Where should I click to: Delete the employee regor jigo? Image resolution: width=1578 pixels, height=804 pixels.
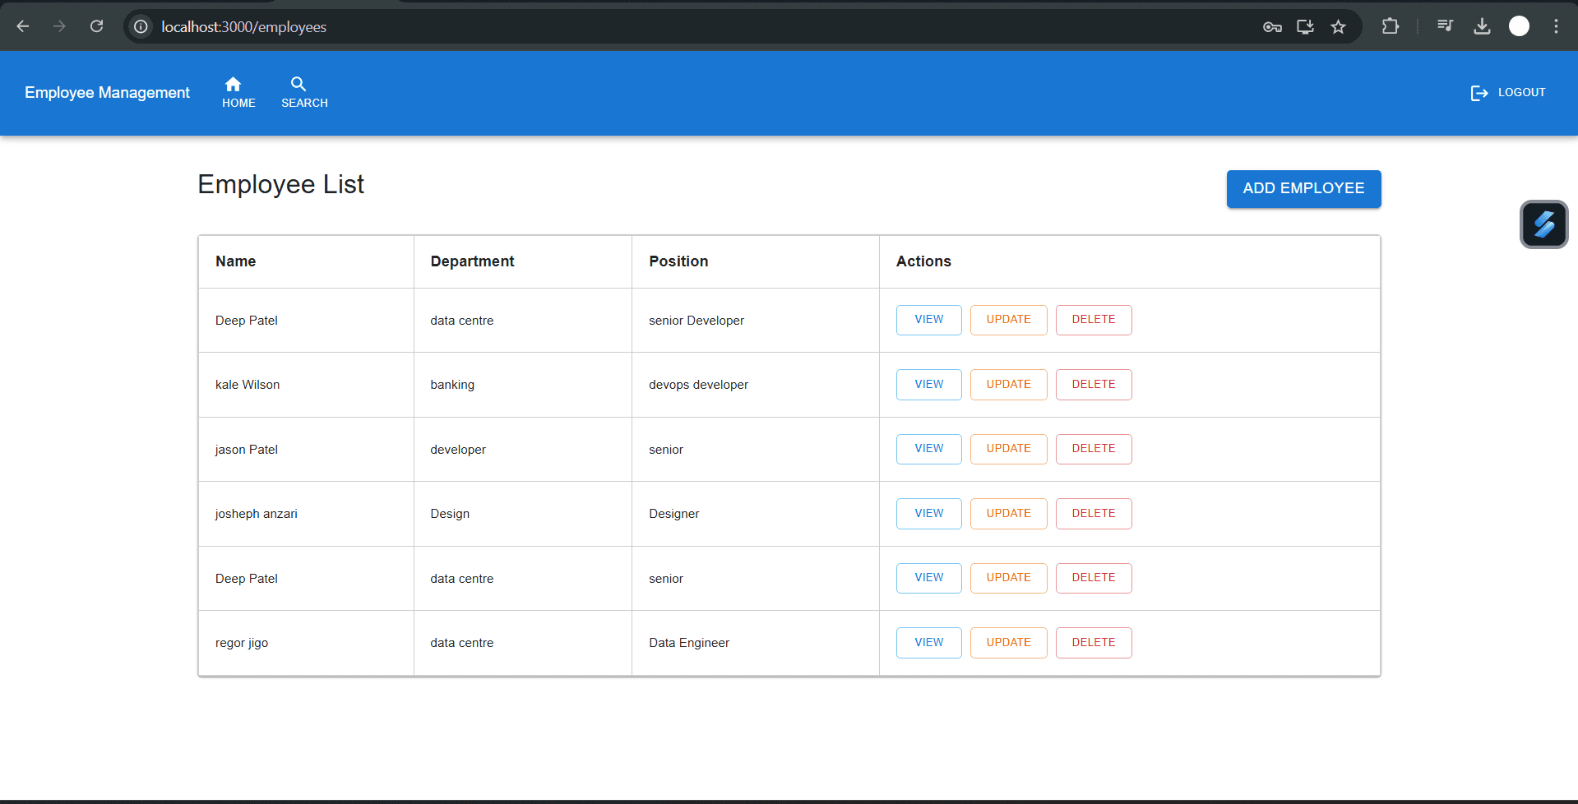point(1093,642)
